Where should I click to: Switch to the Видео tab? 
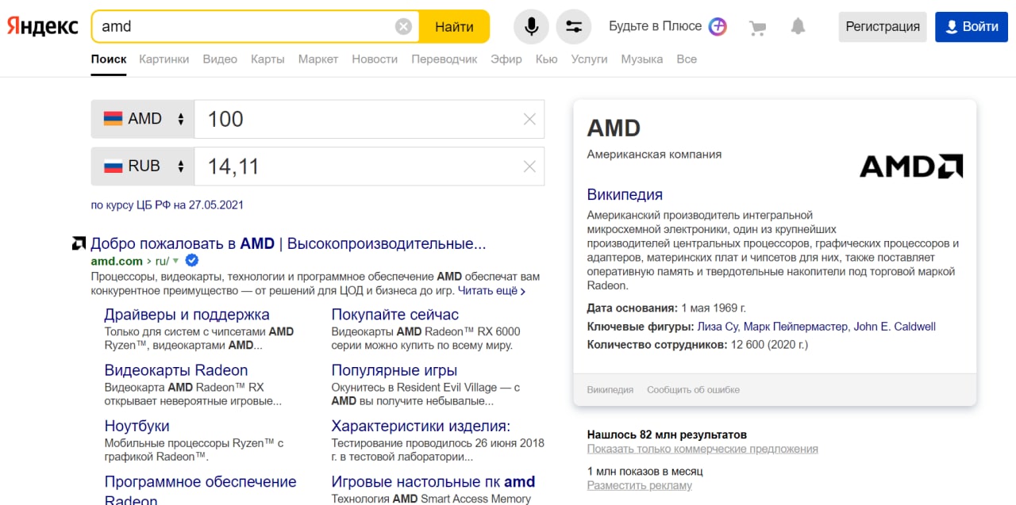[x=220, y=59]
